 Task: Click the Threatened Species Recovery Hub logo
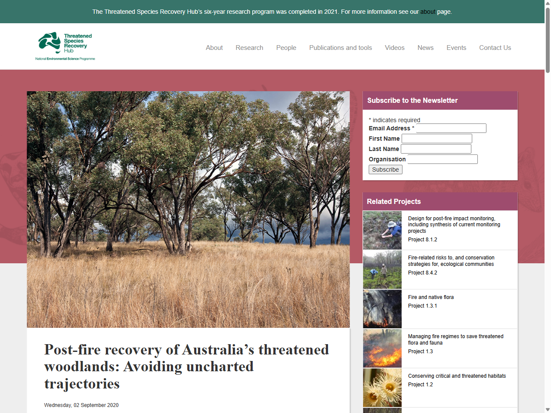65,45
